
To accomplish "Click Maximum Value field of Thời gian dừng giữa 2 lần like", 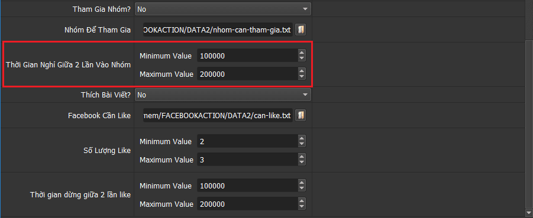I will [247, 204].
